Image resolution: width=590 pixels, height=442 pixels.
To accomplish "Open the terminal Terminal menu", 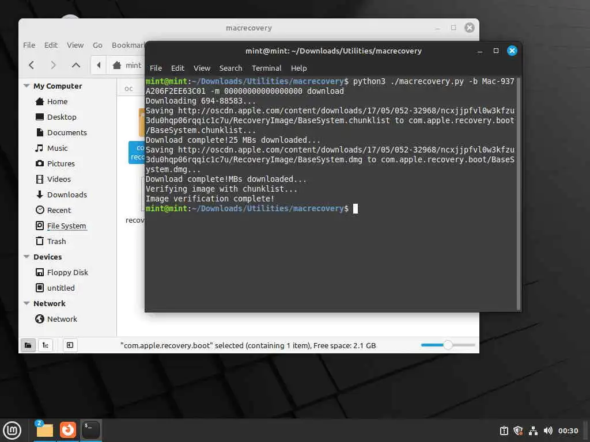I will [x=266, y=68].
